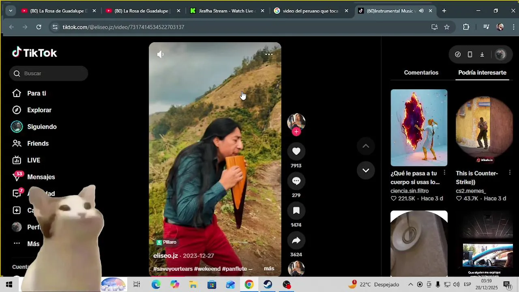Go to previous video with up chevron
Viewport: 519px width, 292px height.
click(x=366, y=146)
